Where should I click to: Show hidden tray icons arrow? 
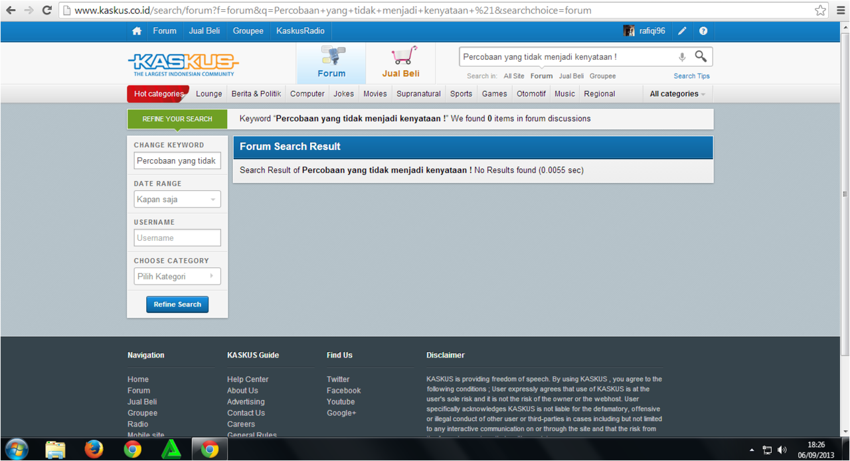pyautogui.click(x=752, y=450)
